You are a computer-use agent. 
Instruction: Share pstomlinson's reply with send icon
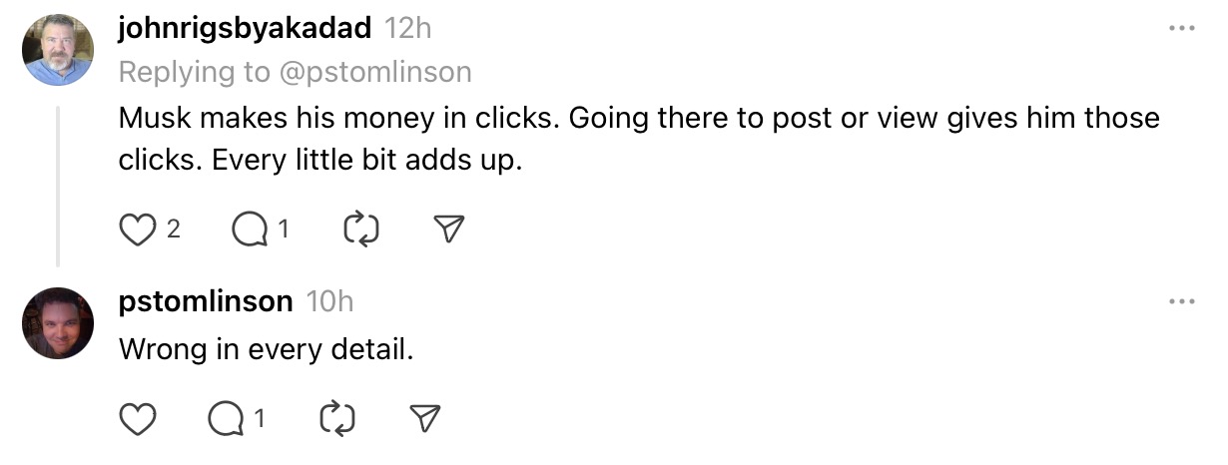[x=426, y=419]
